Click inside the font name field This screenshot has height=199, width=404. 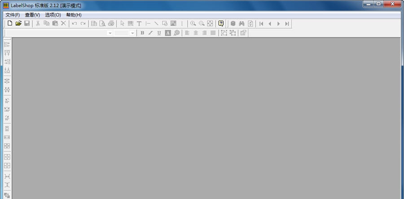[x=57, y=33]
